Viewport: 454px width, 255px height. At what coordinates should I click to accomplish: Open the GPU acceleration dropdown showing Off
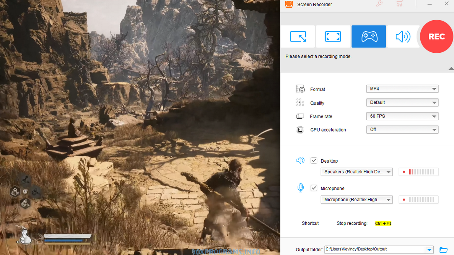tap(402, 129)
